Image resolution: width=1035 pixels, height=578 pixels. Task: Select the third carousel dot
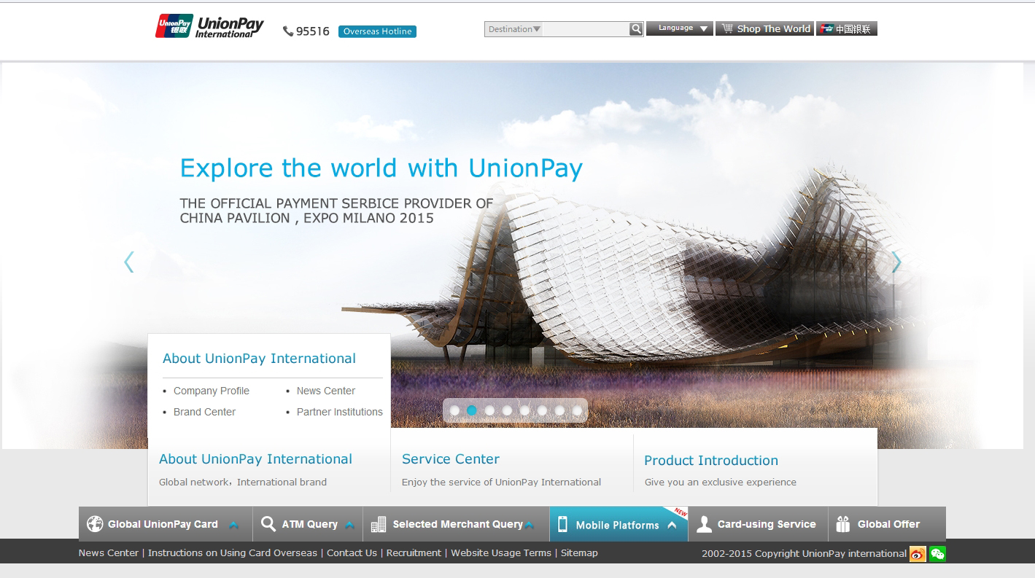tap(489, 410)
